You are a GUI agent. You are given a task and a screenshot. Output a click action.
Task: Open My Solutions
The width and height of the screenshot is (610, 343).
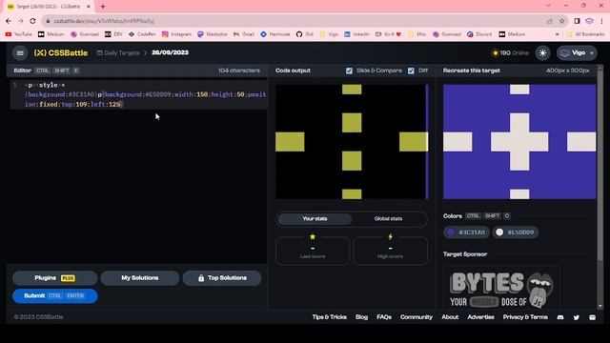click(x=140, y=278)
